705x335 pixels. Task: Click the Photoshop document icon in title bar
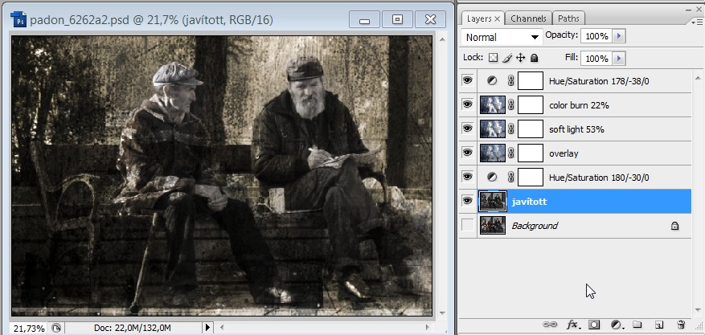tap(18, 20)
